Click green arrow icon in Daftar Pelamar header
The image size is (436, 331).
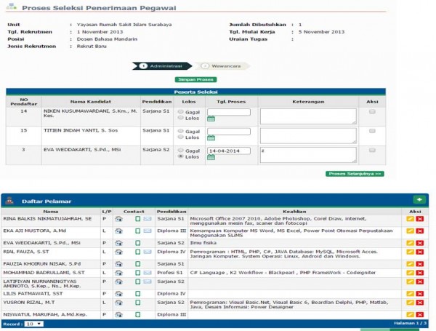click(419, 199)
